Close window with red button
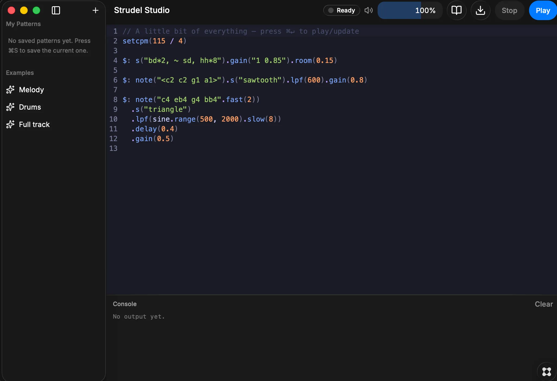The height and width of the screenshot is (381, 557). click(x=11, y=10)
